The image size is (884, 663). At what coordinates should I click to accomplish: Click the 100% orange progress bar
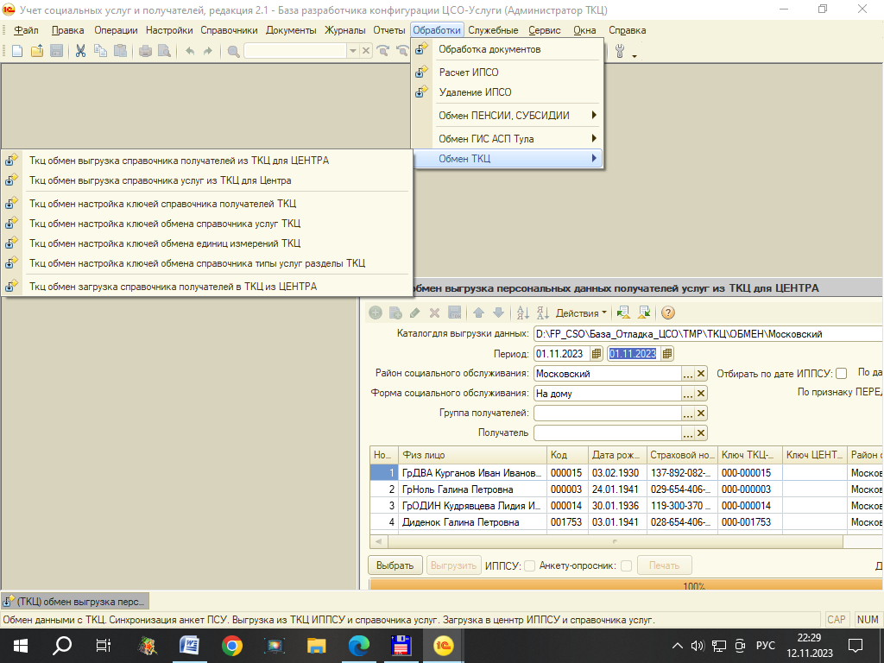626,585
